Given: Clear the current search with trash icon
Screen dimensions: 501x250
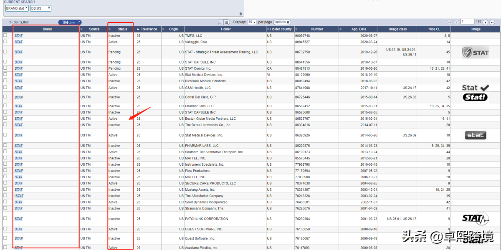Looking at the screenshot, I should (x=240, y=14).
